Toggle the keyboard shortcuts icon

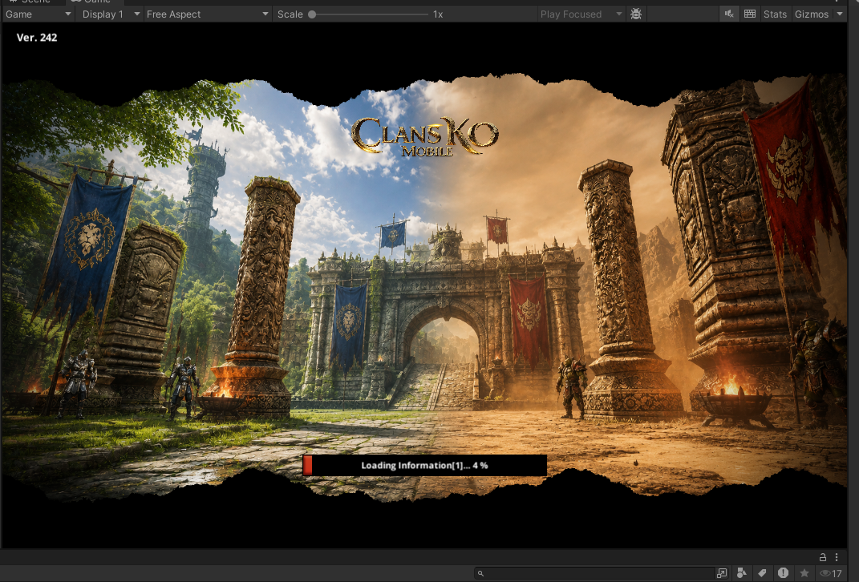coord(750,14)
